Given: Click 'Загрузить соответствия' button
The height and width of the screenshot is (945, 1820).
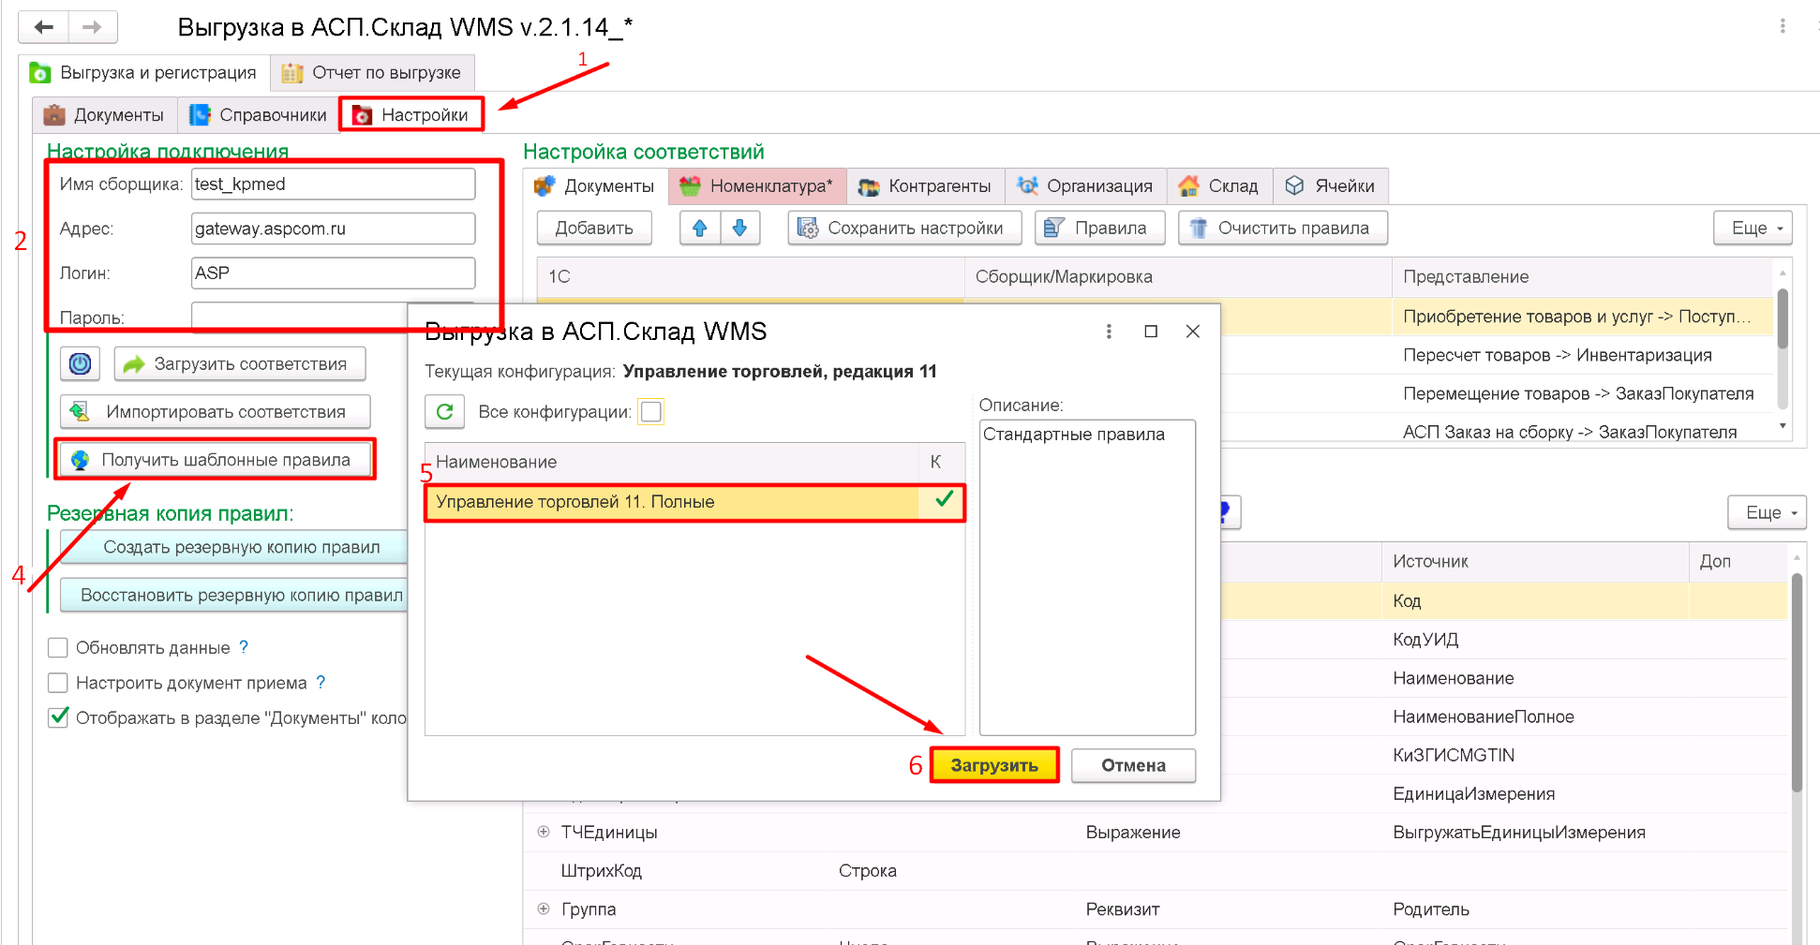Looking at the screenshot, I should [x=240, y=363].
